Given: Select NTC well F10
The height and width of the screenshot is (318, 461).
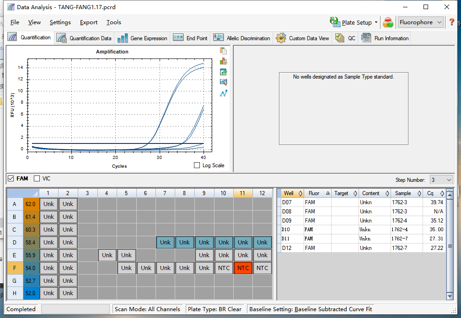Looking at the screenshot, I should (x=224, y=268).
